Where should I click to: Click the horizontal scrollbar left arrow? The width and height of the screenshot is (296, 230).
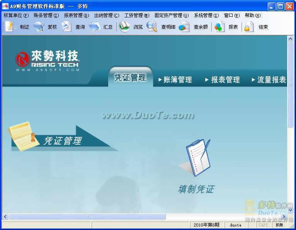pos(5,217)
